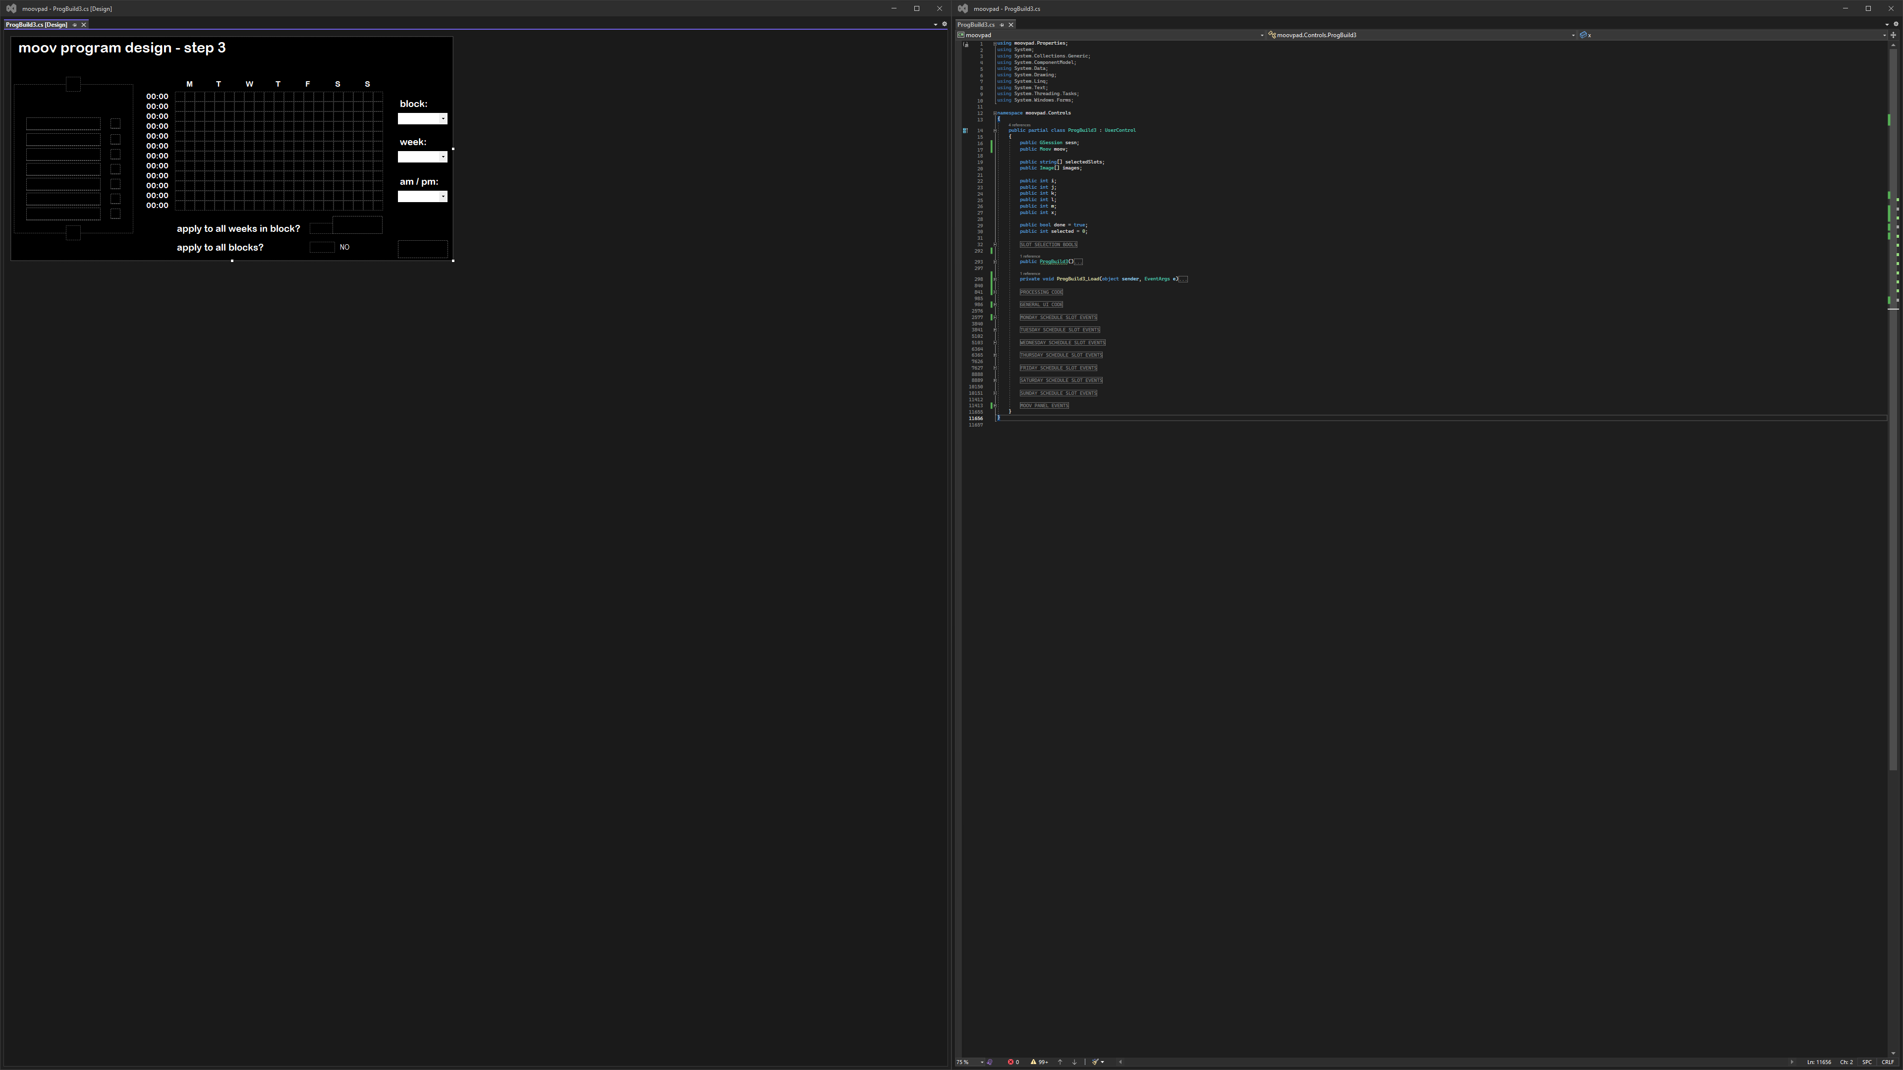Click the scroll-down box below moov panel
Screen dimensions: 1903x1070
click(73, 233)
